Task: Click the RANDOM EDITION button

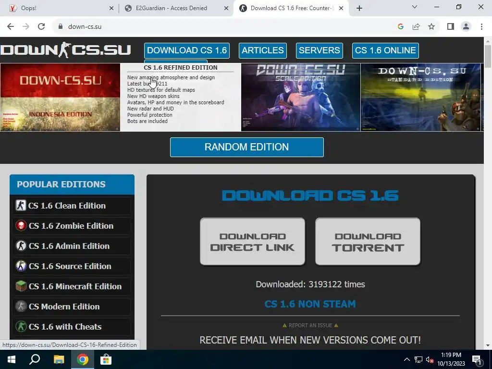Action: click(x=246, y=147)
